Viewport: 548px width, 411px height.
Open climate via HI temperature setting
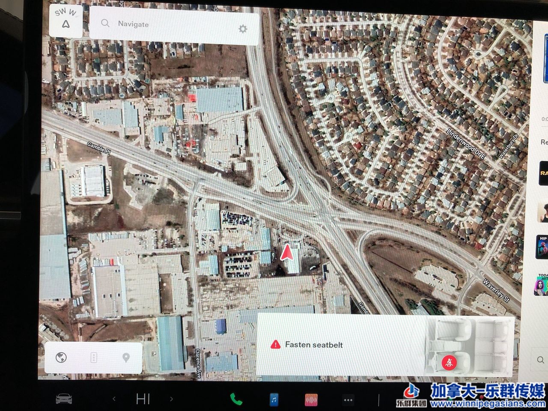pos(143,399)
